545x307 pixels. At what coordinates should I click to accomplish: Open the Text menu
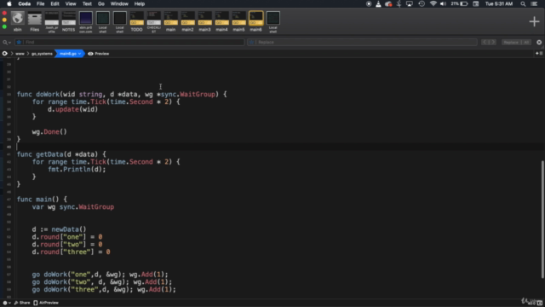pos(87,3)
